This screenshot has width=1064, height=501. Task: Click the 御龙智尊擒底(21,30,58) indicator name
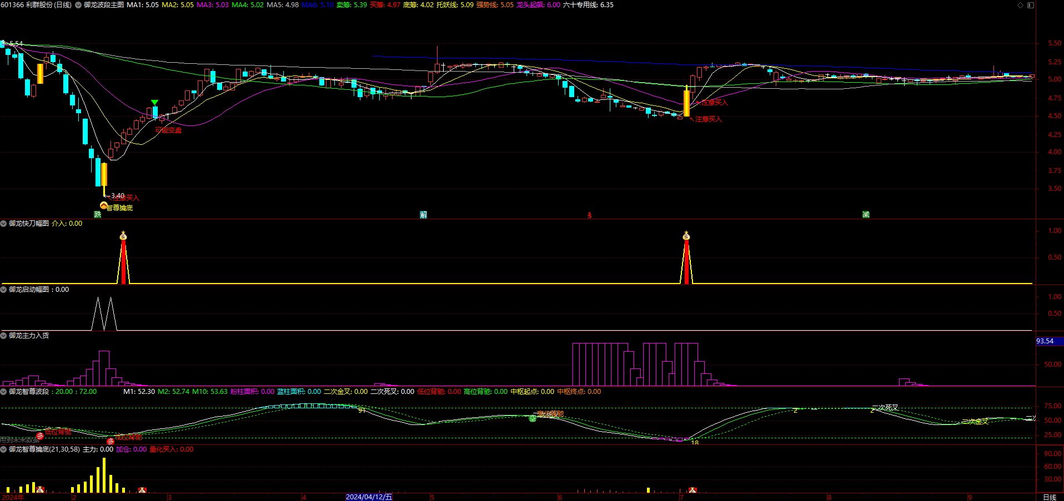(44, 449)
